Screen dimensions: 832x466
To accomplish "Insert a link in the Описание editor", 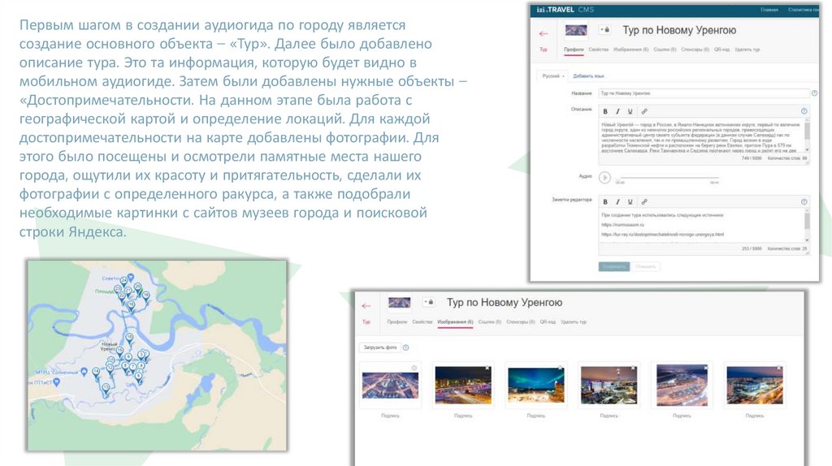I will tap(644, 111).
